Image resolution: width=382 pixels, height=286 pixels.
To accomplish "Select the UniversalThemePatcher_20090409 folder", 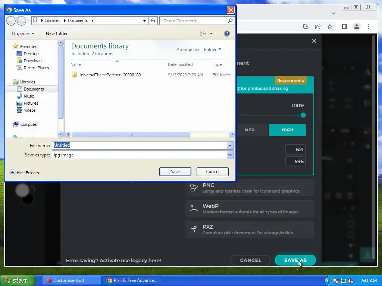I will [106, 75].
